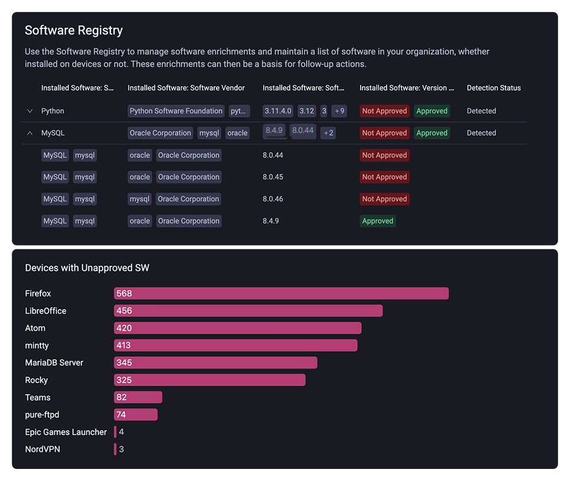Screen dimensions: 570x481
Task: Click Detected status in MySQL row
Action: click(x=481, y=133)
